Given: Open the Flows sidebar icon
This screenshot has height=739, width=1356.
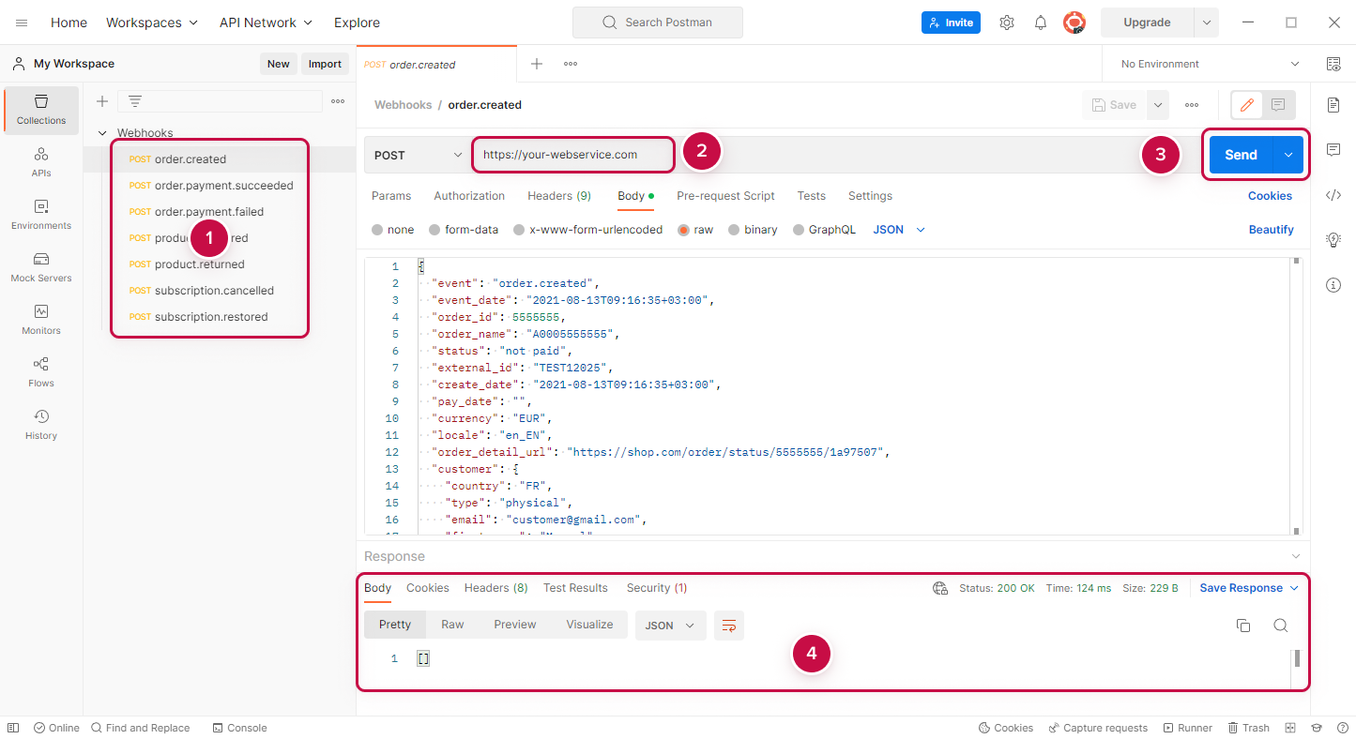Looking at the screenshot, I should [40, 371].
